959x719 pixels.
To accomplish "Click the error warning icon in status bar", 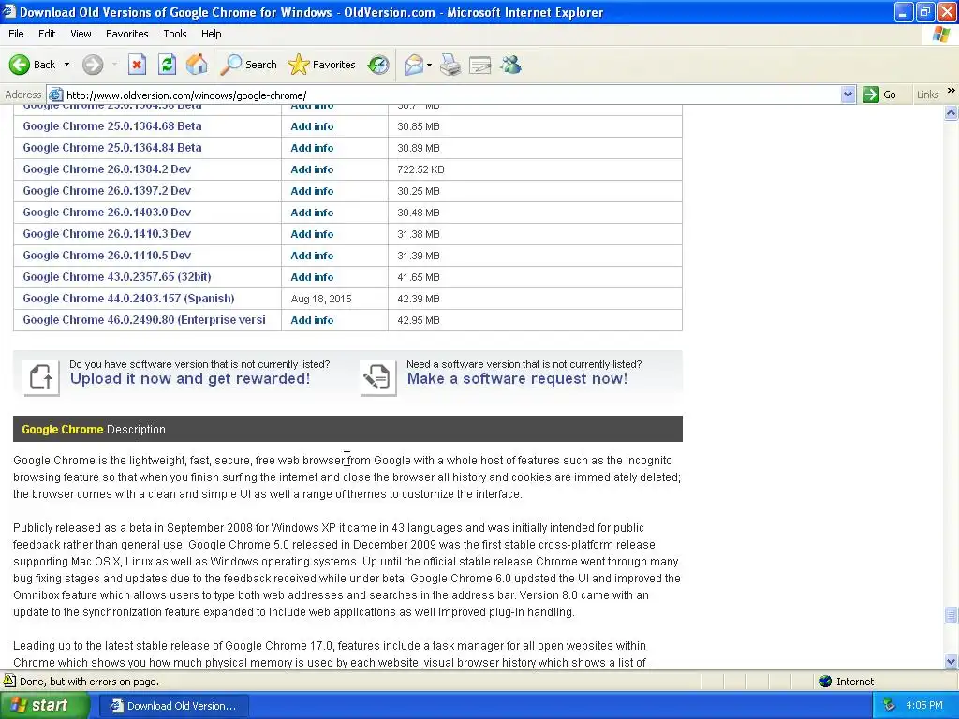I will pos(9,681).
